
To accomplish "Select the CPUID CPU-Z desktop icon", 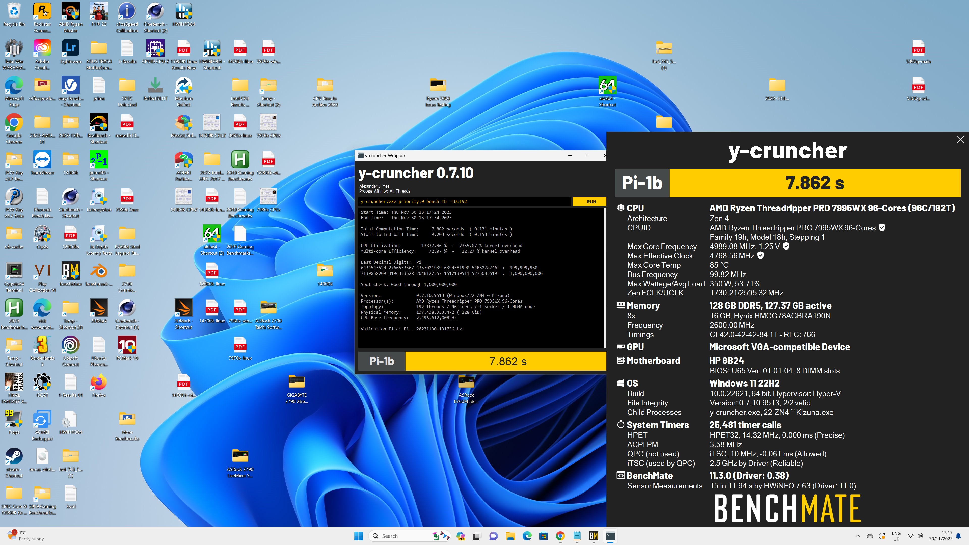I will tap(155, 51).
